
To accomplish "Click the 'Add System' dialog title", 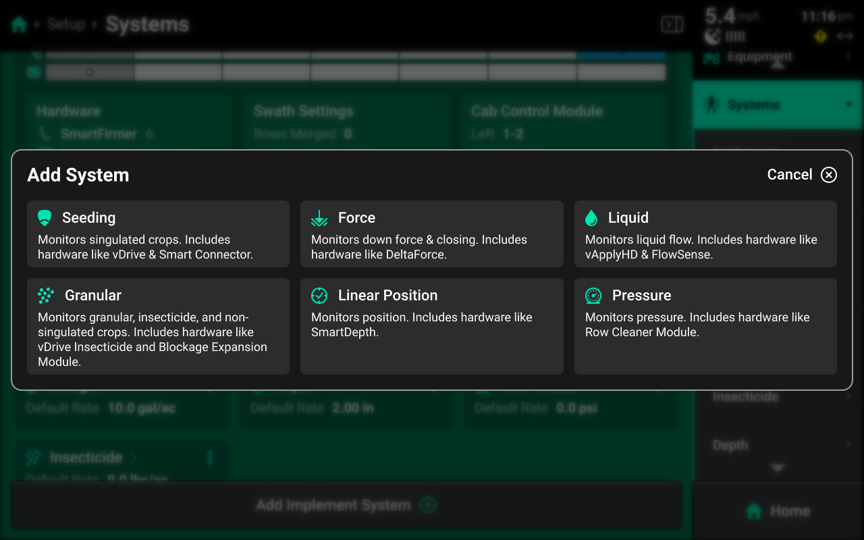I will click(78, 175).
